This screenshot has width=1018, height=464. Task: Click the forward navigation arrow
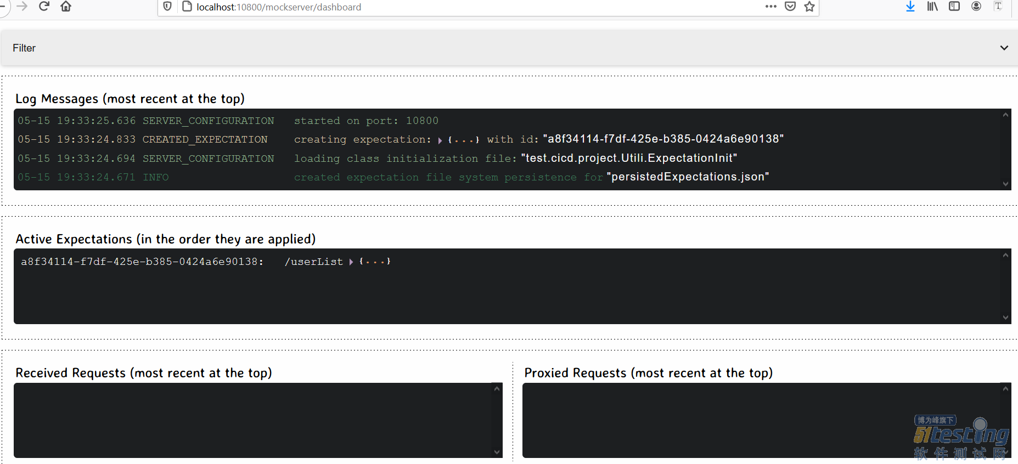[x=23, y=7]
